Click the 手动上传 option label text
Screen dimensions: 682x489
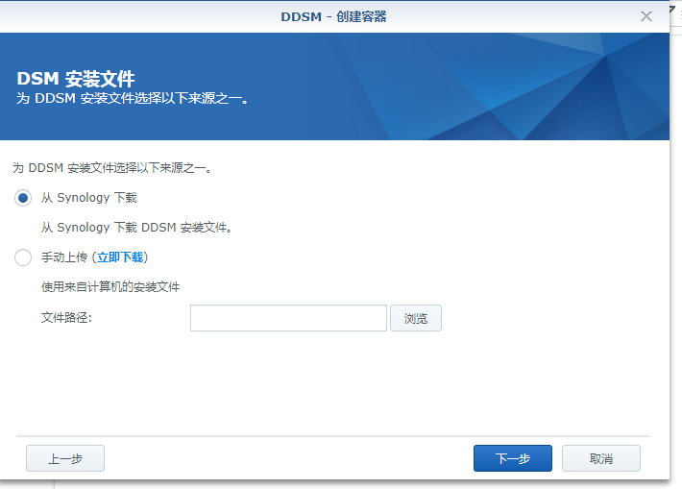tap(63, 257)
